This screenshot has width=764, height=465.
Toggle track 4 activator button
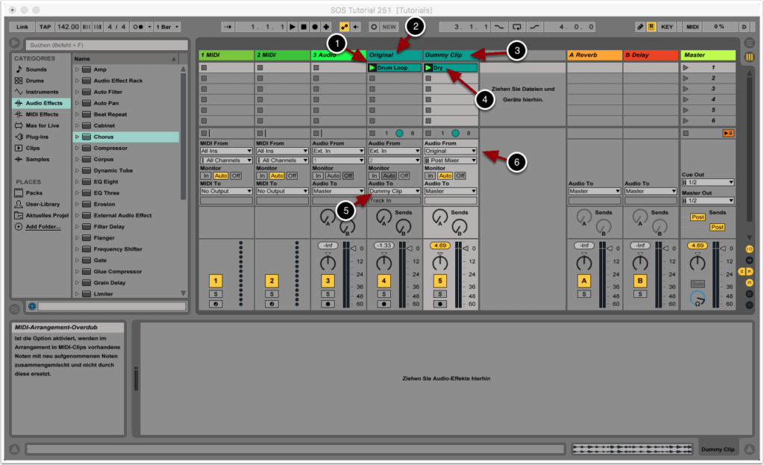pos(383,281)
